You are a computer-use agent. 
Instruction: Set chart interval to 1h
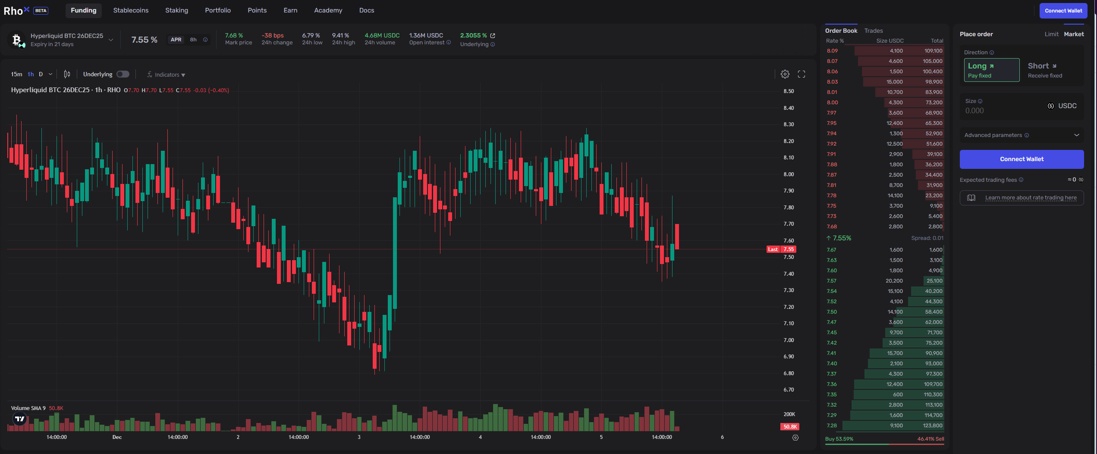click(x=31, y=74)
